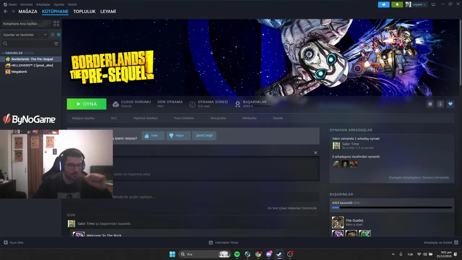Screen dimensions: 462x260
Task: Open game settings gear icon
Action: pyautogui.click(x=430, y=104)
